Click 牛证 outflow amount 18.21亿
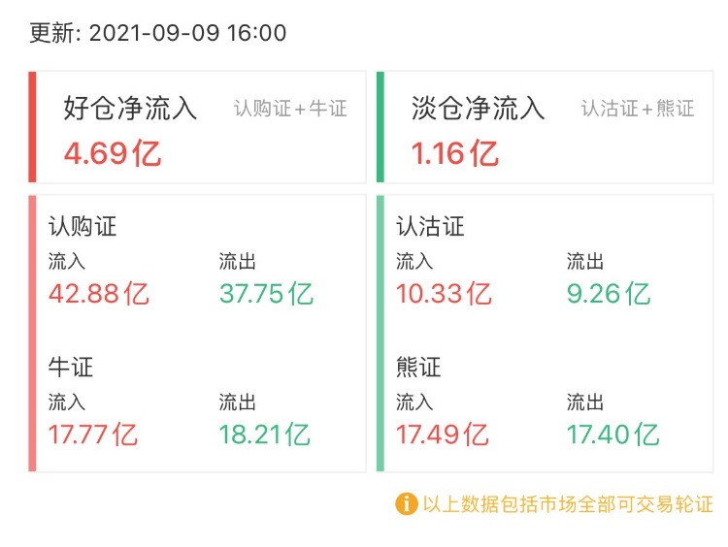This screenshot has width=728, height=547. (x=265, y=434)
